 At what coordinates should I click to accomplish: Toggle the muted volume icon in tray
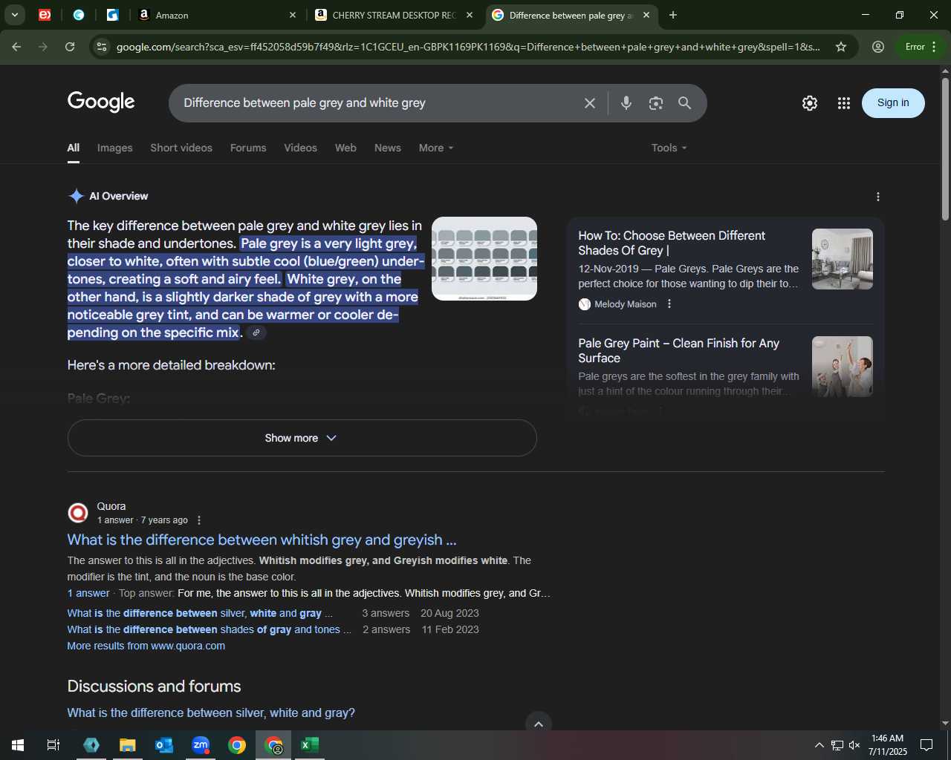854,745
